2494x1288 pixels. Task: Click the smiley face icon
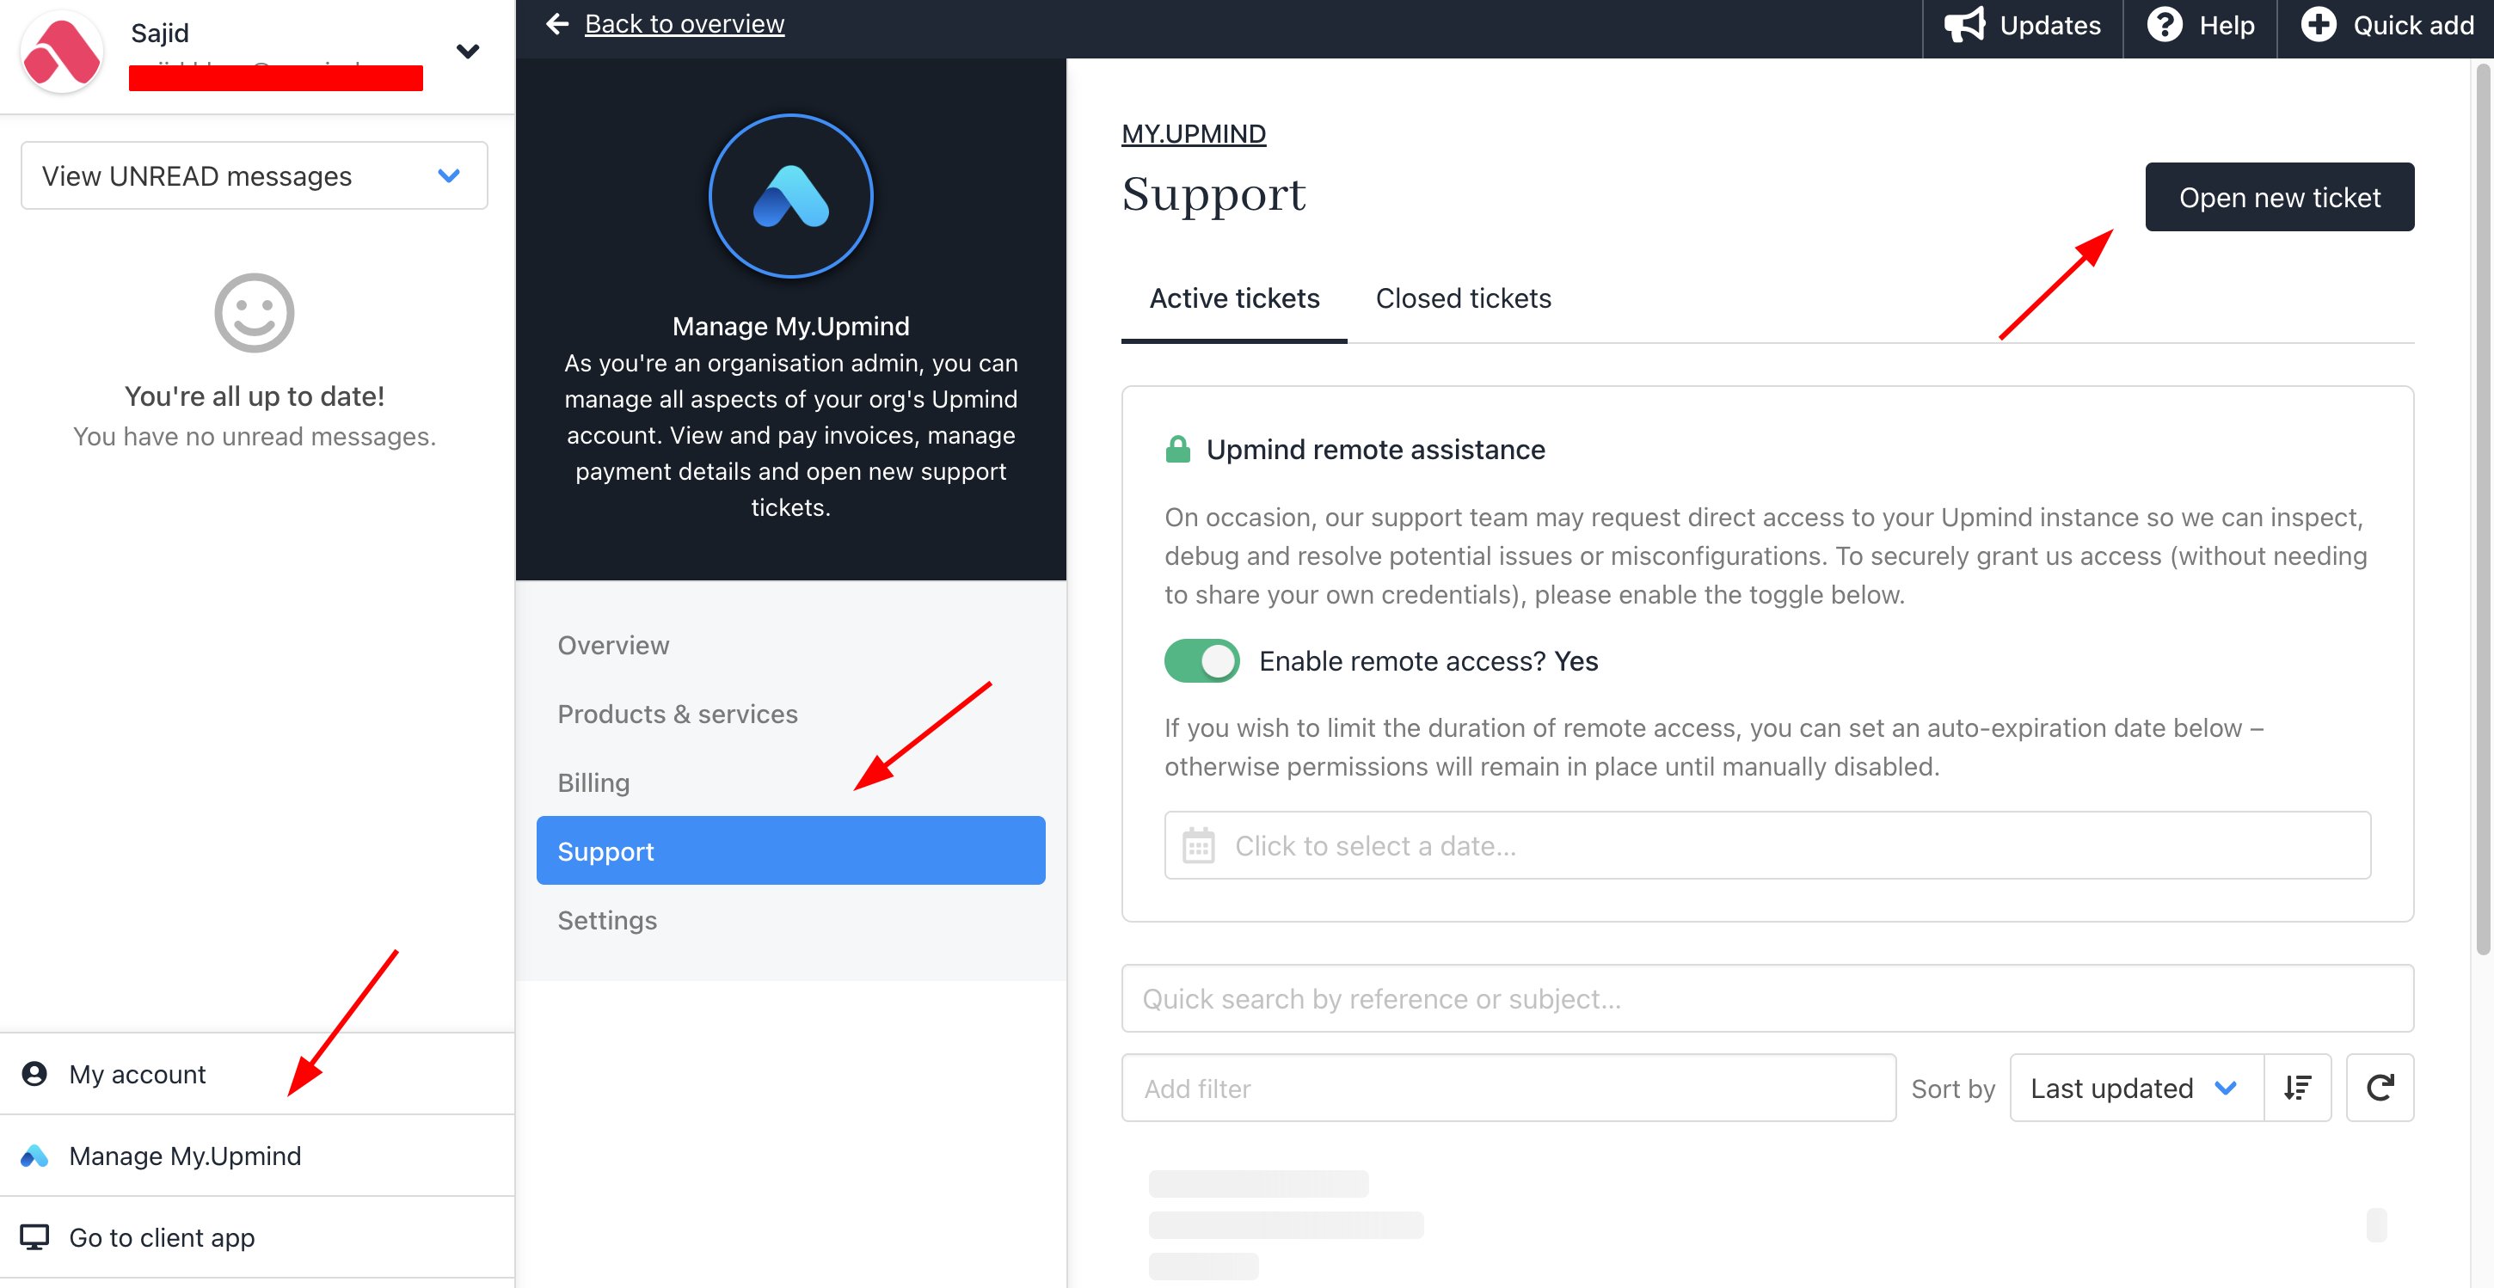tap(254, 311)
